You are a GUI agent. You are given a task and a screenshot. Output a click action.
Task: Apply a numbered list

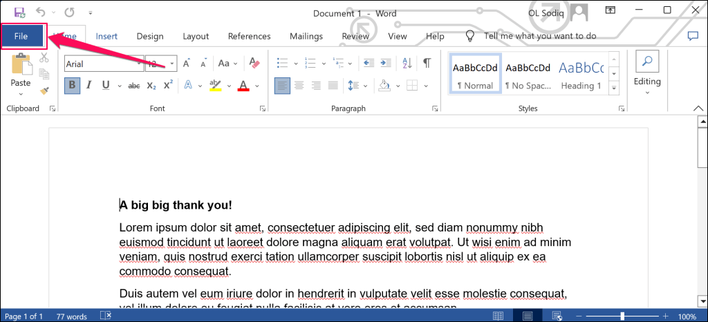[x=310, y=63]
